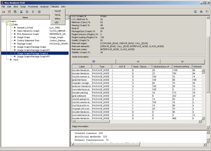The image size is (211, 151).
Task: Click the blue refresh arrows icon
Action: [201, 12]
